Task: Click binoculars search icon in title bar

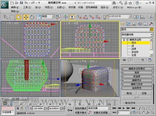Action: tap(114, 3)
